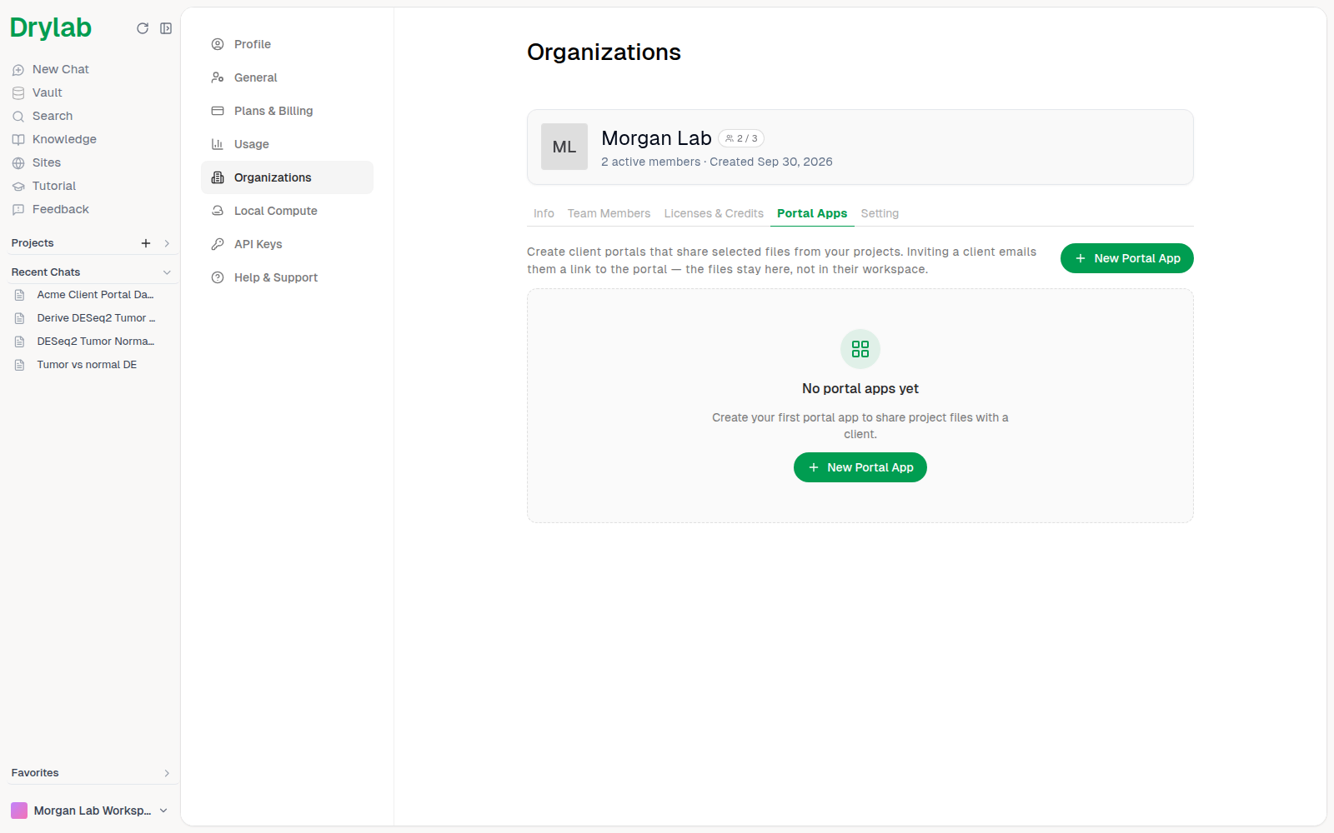This screenshot has height=833, width=1334.
Task: Click the Sites globe icon
Action: pyautogui.click(x=18, y=163)
